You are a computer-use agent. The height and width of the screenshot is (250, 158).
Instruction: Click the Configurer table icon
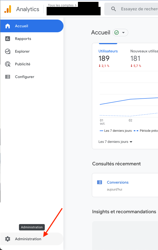coord(8,77)
